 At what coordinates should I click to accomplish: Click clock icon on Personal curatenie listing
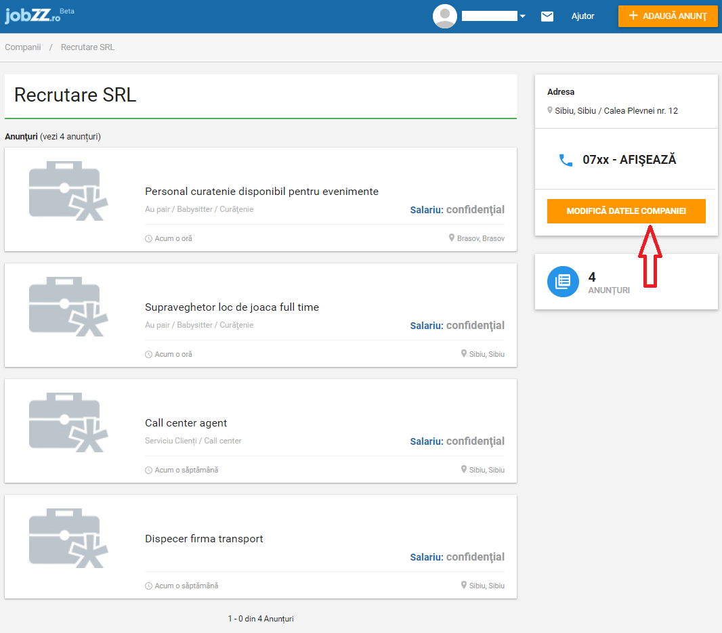click(148, 238)
